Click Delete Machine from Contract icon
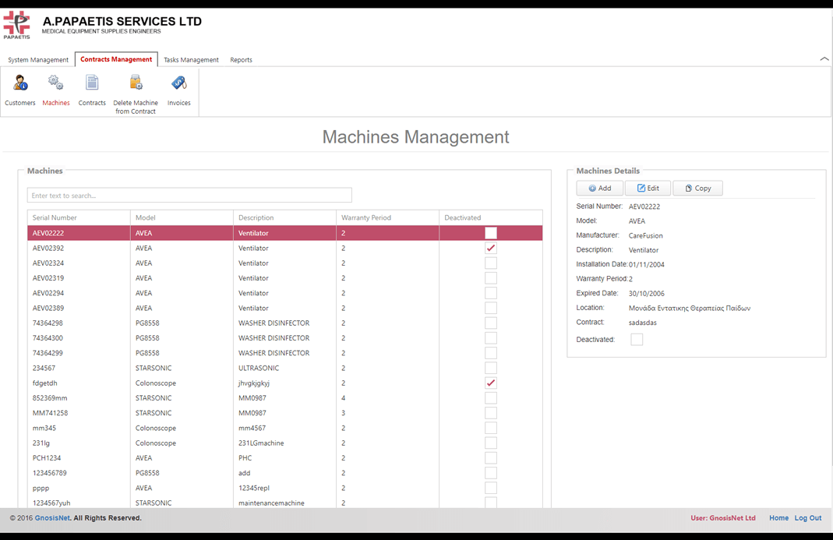833x540 pixels. click(x=136, y=83)
